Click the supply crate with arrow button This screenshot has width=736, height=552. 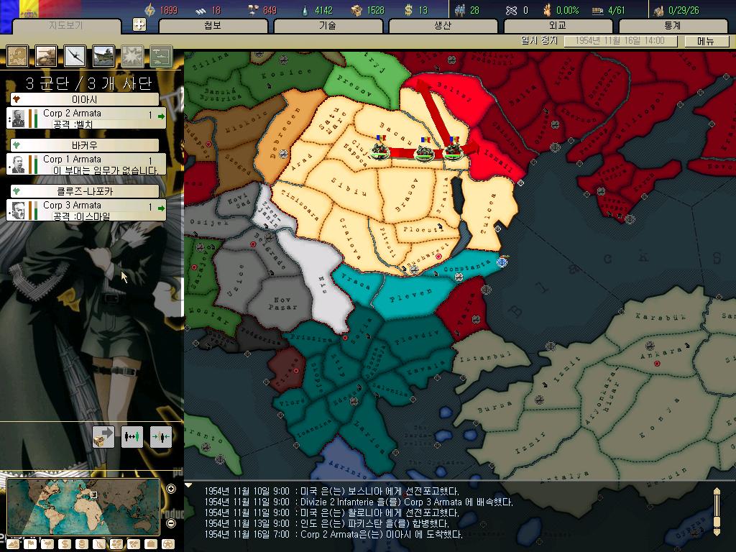(103, 436)
